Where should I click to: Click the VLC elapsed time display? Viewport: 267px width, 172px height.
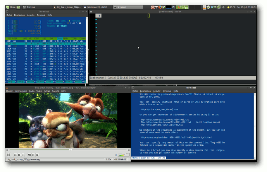click(120, 159)
